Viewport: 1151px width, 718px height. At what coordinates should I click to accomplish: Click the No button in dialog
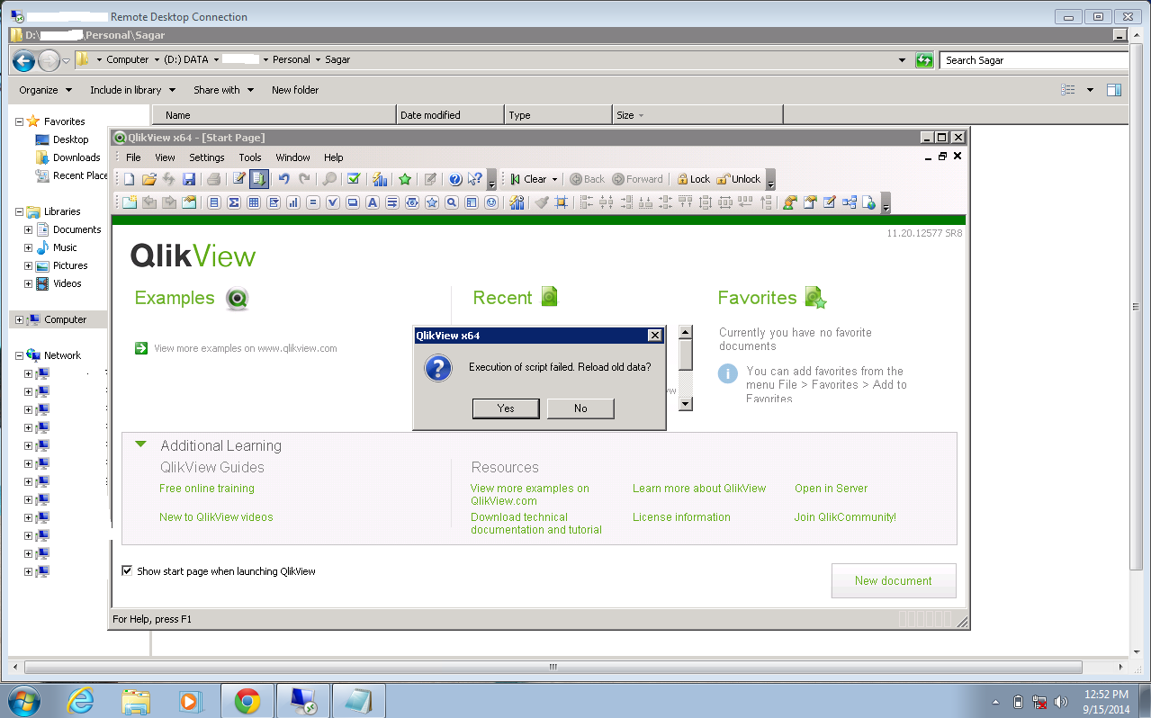click(x=580, y=408)
